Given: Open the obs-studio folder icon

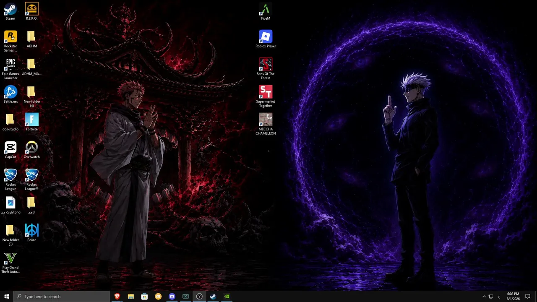Looking at the screenshot, I should (x=10, y=122).
